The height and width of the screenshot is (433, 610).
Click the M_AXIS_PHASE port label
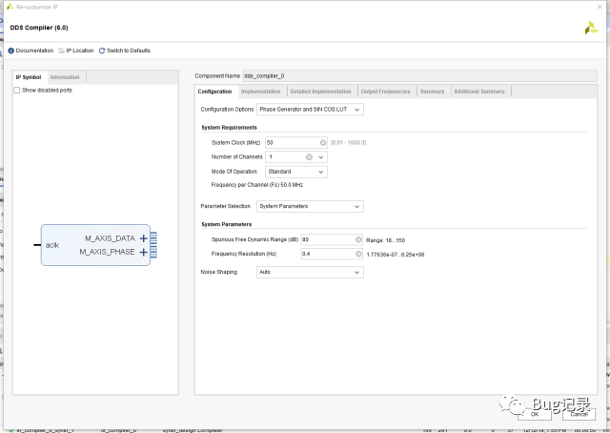click(107, 253)
